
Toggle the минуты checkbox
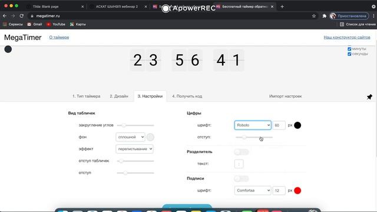(x=349, y=49)
